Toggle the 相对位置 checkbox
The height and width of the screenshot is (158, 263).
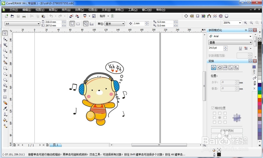pos(213,108)
